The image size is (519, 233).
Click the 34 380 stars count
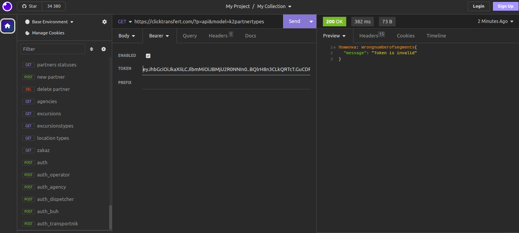pyautogui.click(x=54, y=6)
